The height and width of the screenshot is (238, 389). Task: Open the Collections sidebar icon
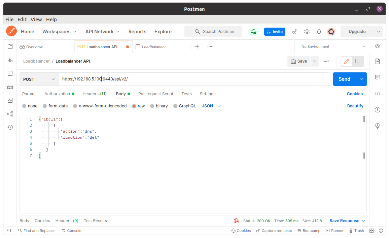(x=10, y=46)
